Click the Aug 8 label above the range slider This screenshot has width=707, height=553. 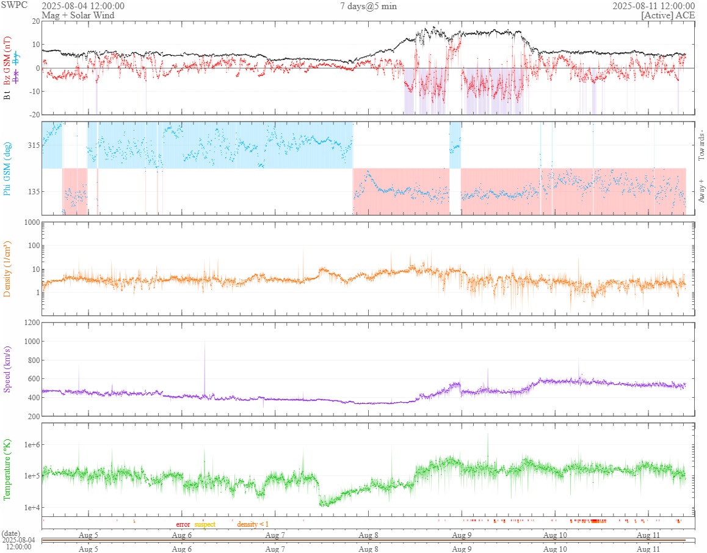coord(368,535)
